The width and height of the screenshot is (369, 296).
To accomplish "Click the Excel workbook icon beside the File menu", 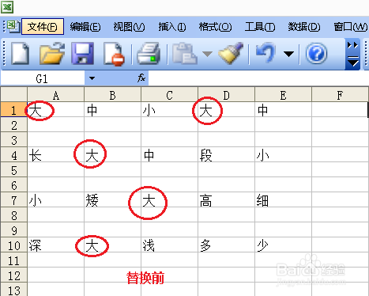I will [13, 26].
